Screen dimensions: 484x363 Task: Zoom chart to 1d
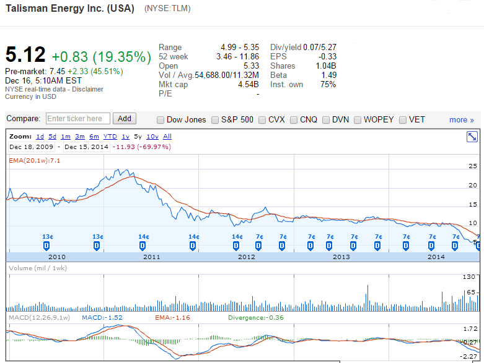click(x=40, y=137)
